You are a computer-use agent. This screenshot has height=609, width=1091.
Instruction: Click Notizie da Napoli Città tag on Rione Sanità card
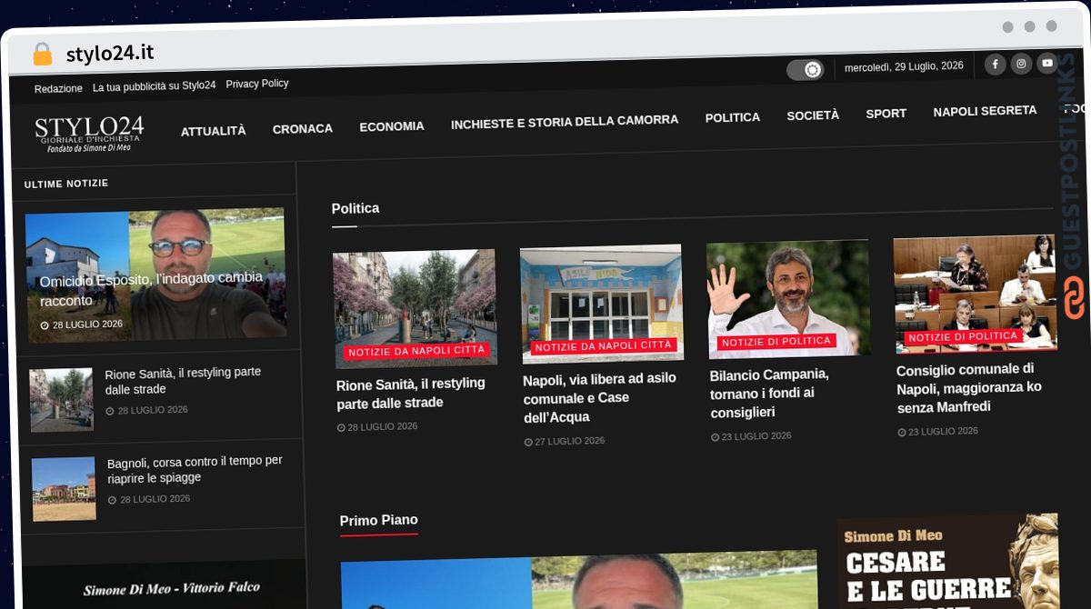point(416,351)
